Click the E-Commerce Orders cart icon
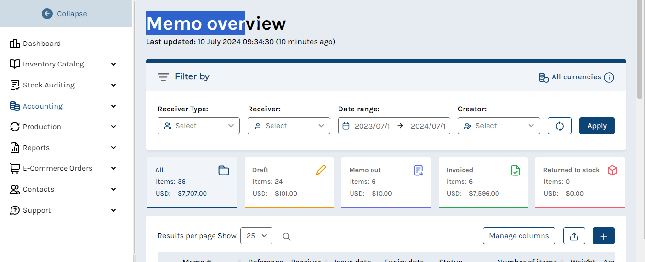This screenshot has width=645, height=262. 15,168
